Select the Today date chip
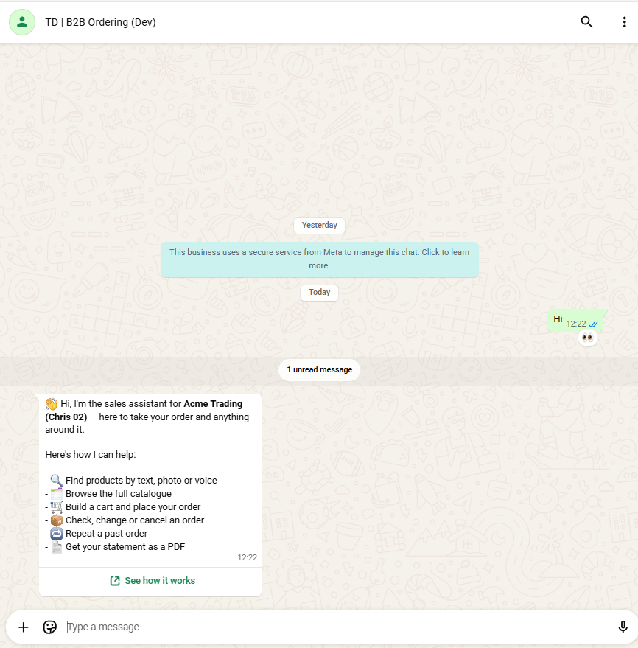The height and width of the screenshot is (648, 638). [x=319, y=292]
